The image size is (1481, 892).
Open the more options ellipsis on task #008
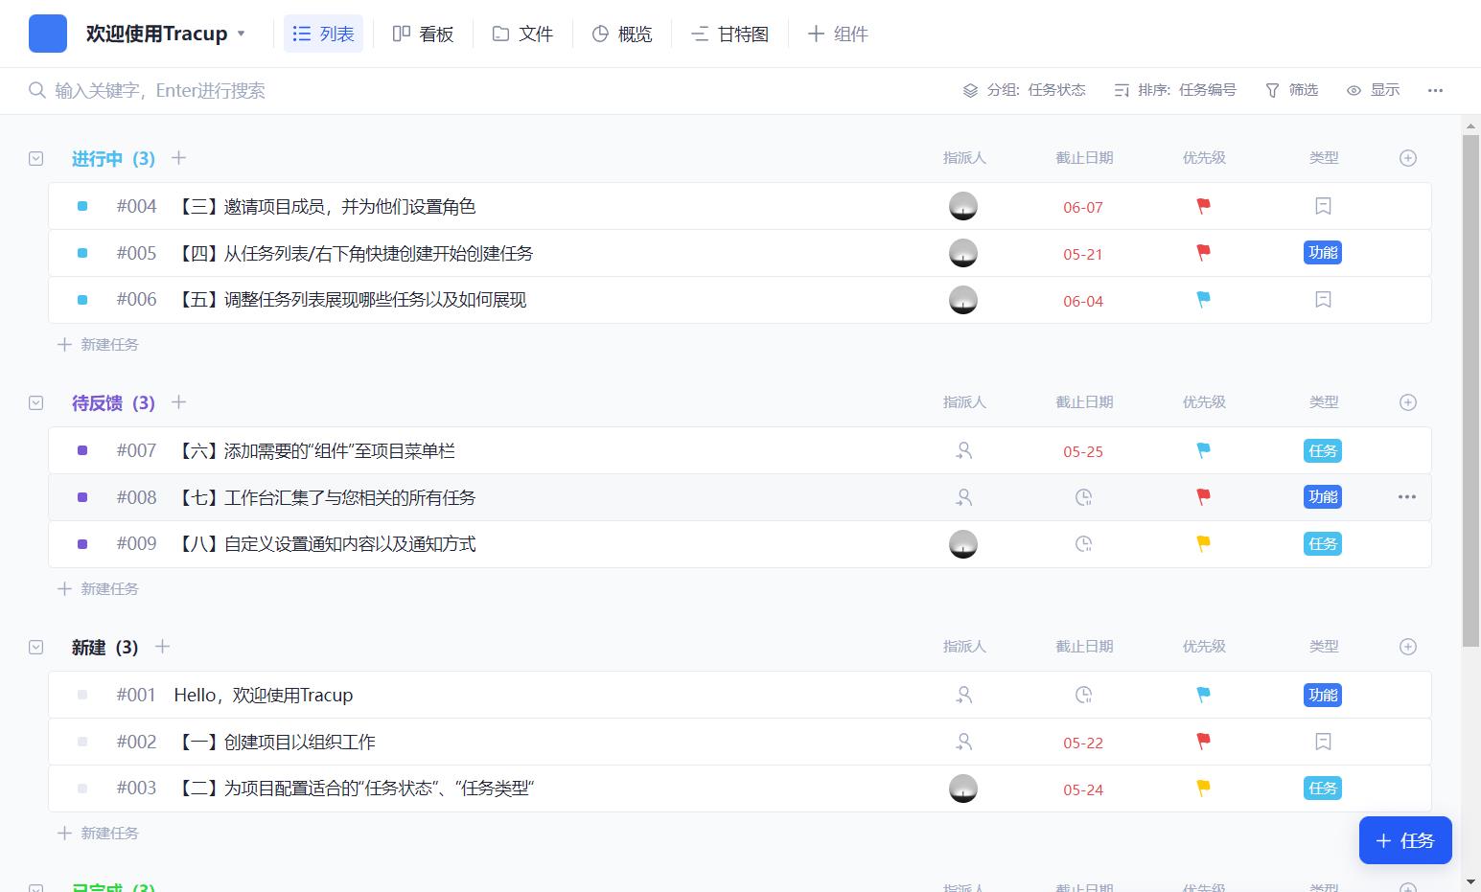[1406, 497]
